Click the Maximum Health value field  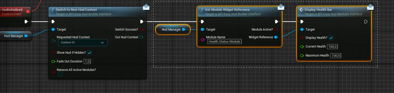coord(336,55)
